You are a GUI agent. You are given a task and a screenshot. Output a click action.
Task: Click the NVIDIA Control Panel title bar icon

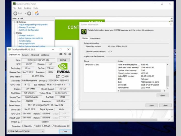click(14, 4)
